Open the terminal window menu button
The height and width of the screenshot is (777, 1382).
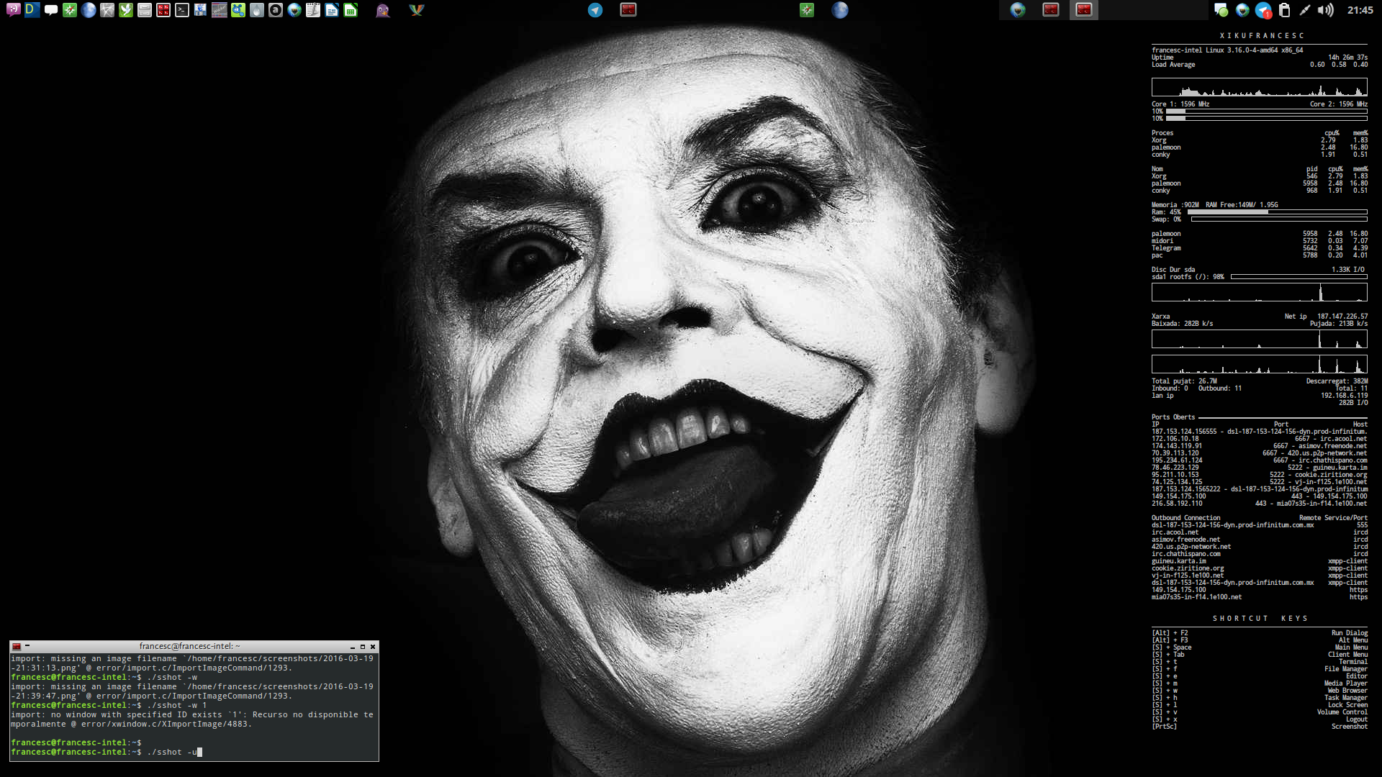tap(17, 646)
